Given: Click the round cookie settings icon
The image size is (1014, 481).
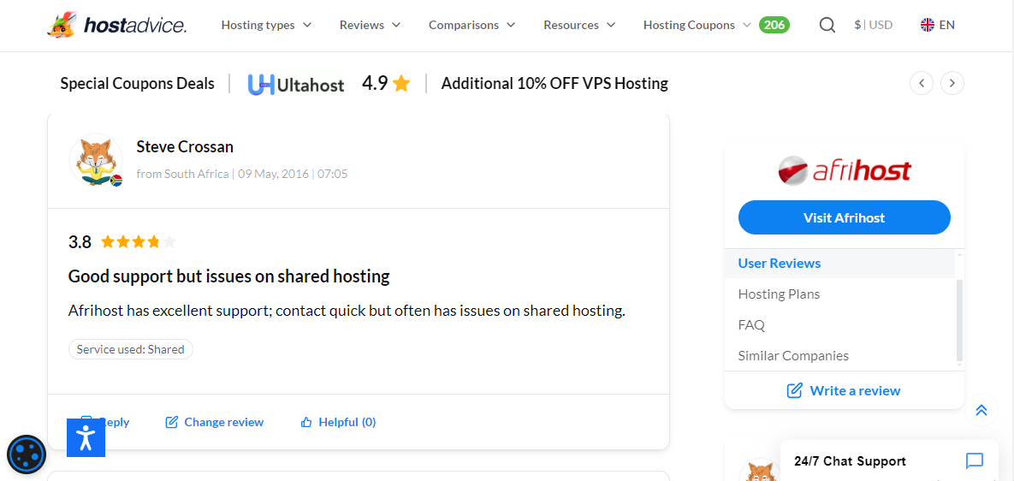Looking at the screenshot, I should [27, 454].
